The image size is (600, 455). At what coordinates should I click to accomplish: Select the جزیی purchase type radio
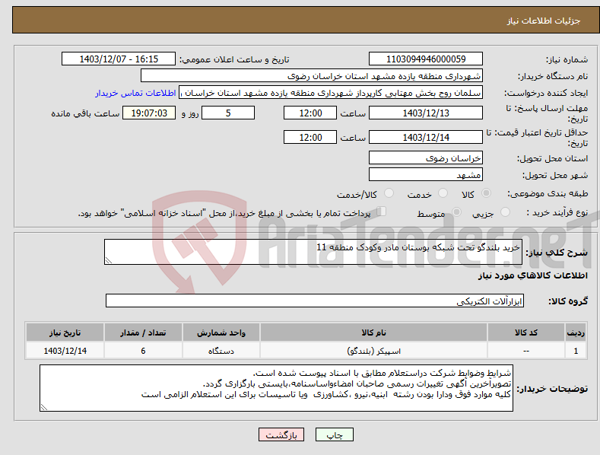(x=505, y=212)
